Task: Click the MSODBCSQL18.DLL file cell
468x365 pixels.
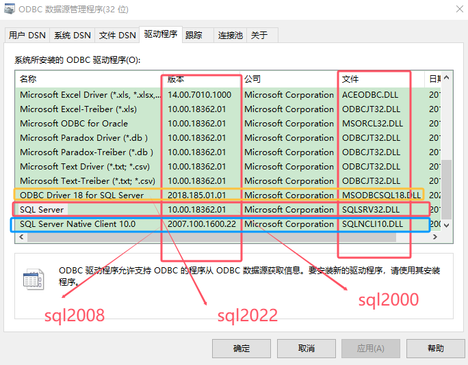Action: tap(381, 195)
